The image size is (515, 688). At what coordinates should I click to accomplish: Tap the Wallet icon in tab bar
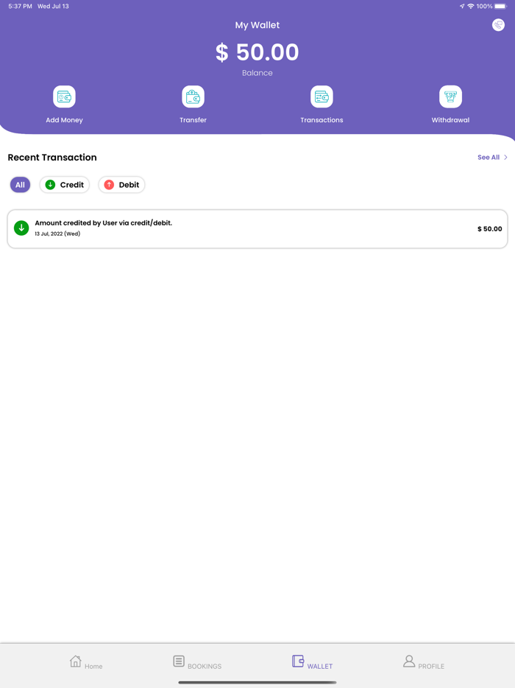click(298, 661)
